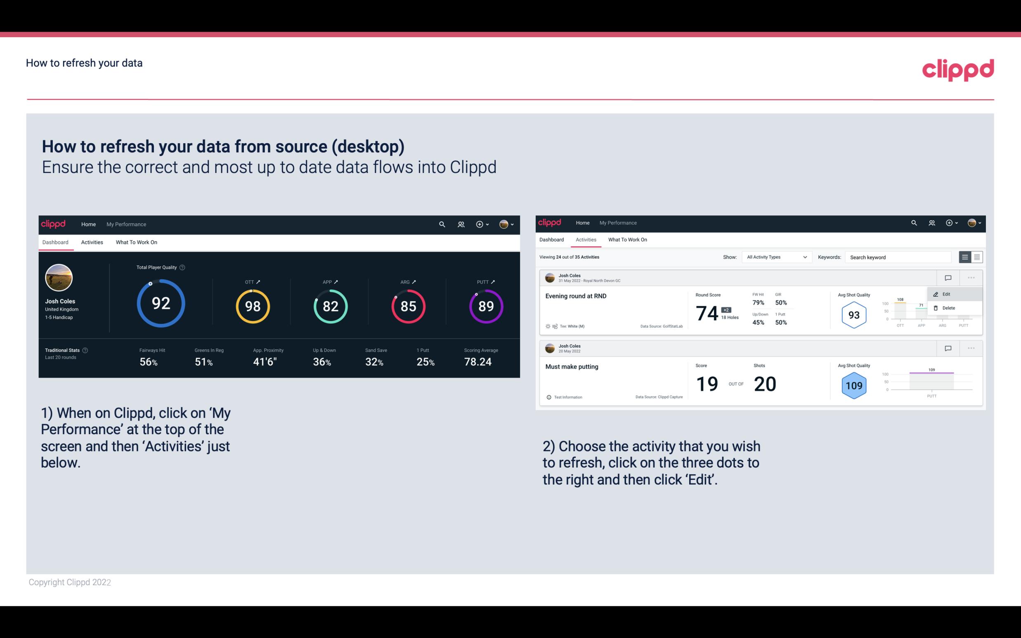Click the Dashboard tab on left panel

(x=56, y=242)
